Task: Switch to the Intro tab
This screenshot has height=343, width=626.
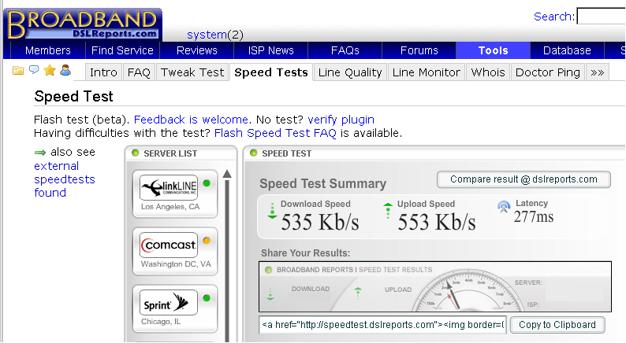Action: (103, 72)
